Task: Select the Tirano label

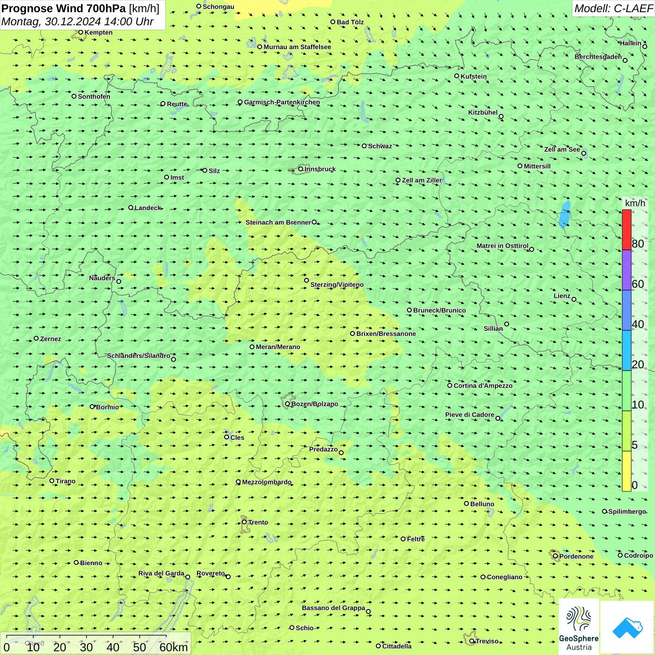Action: tap(65, 481)
